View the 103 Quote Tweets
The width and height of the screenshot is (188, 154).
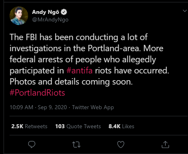pyautogui.click(x=78, y=126)
